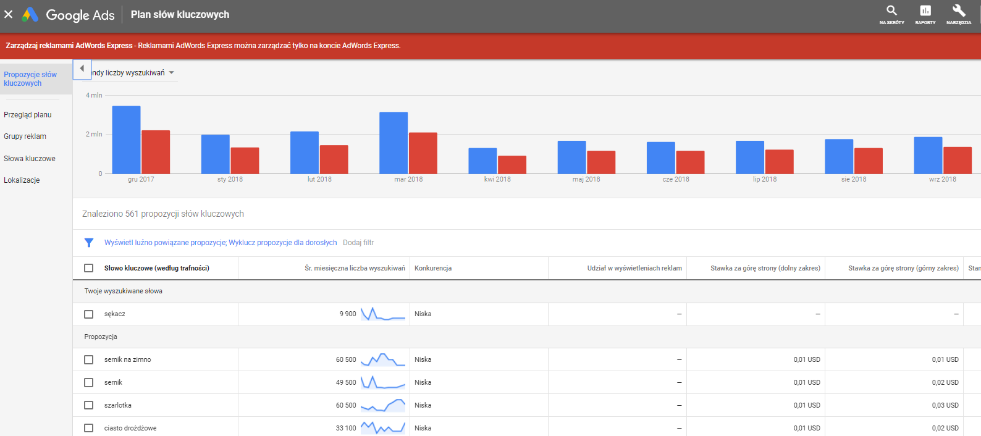Open Lokalizacje in the sidebar
The height and width of the screenshot is (436, 981).
coord(22,180)
